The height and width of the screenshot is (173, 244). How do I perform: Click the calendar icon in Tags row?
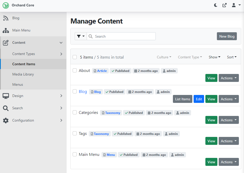pyautogui.click(x=138, y=134)
